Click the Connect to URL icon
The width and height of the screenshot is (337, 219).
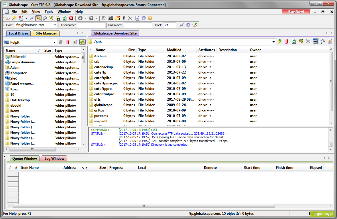[x=58, y=18]
